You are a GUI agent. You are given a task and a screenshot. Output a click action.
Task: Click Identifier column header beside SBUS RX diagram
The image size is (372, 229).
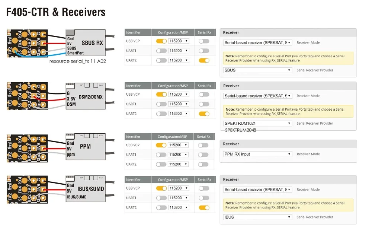pos(138,32)
